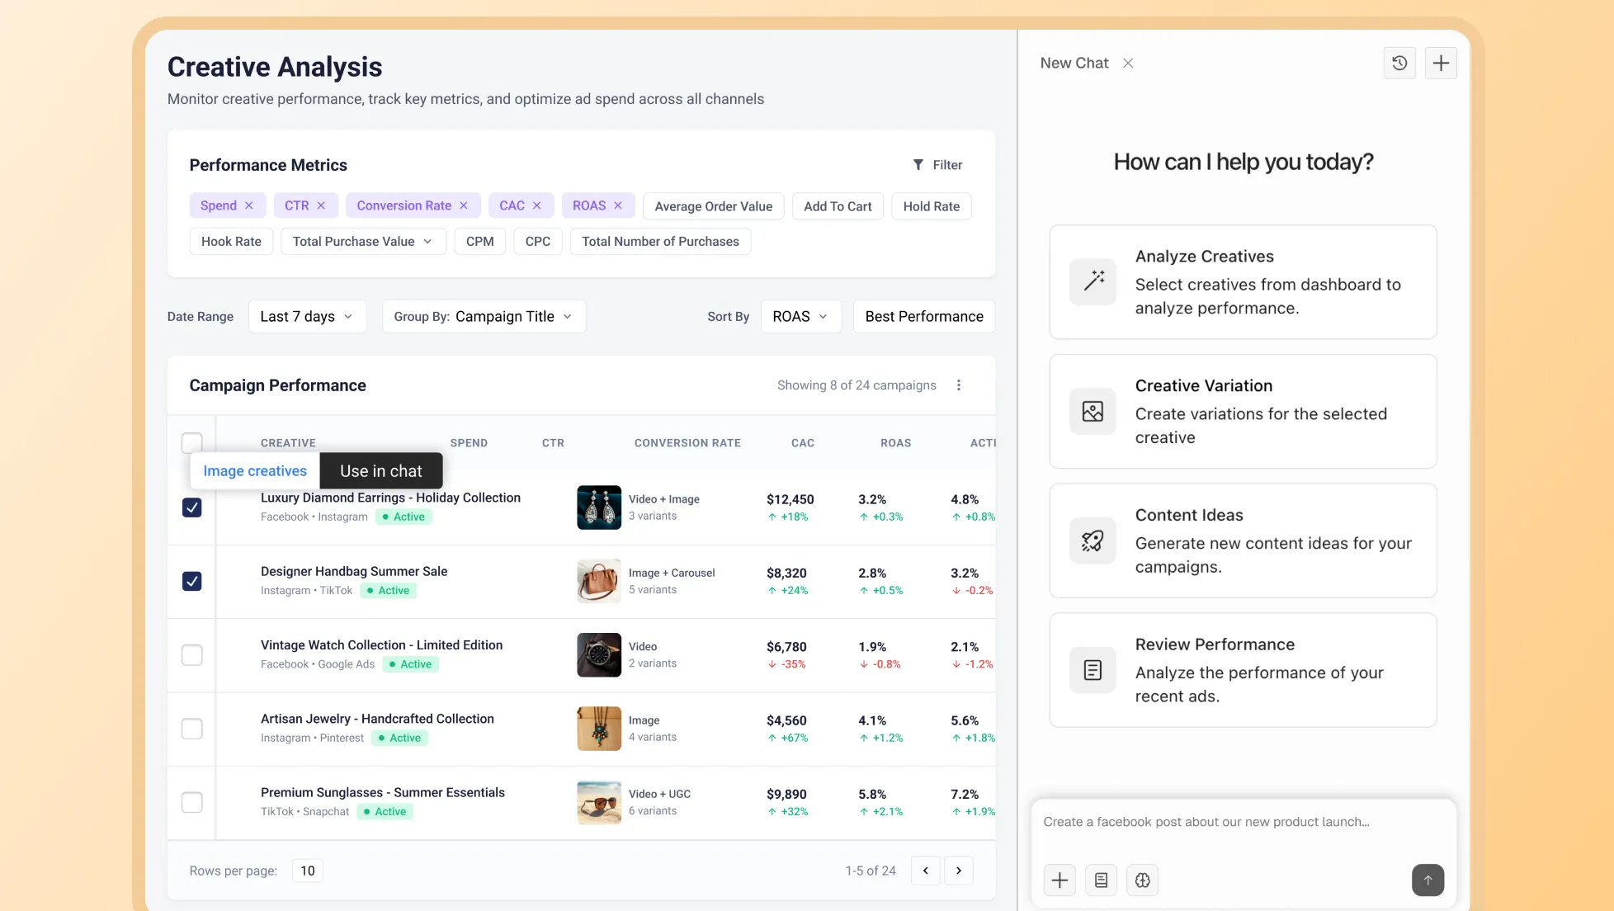Click the Best Performance button
The image size is (1614, 911).
click(923, 317)
